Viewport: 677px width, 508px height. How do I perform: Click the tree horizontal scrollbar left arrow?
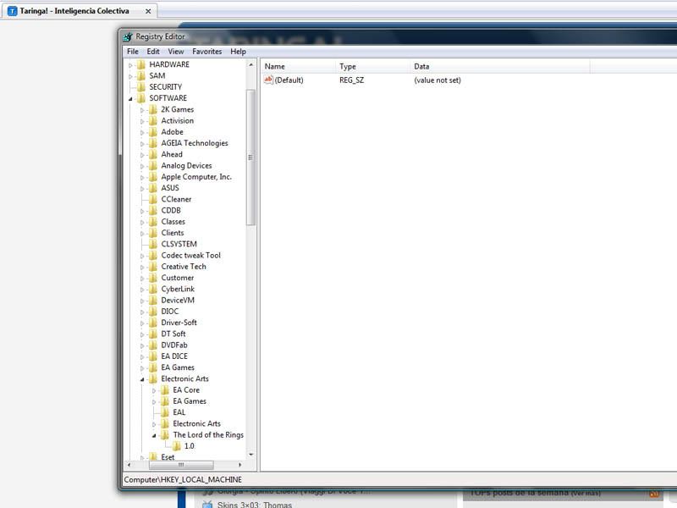[129, 465]
